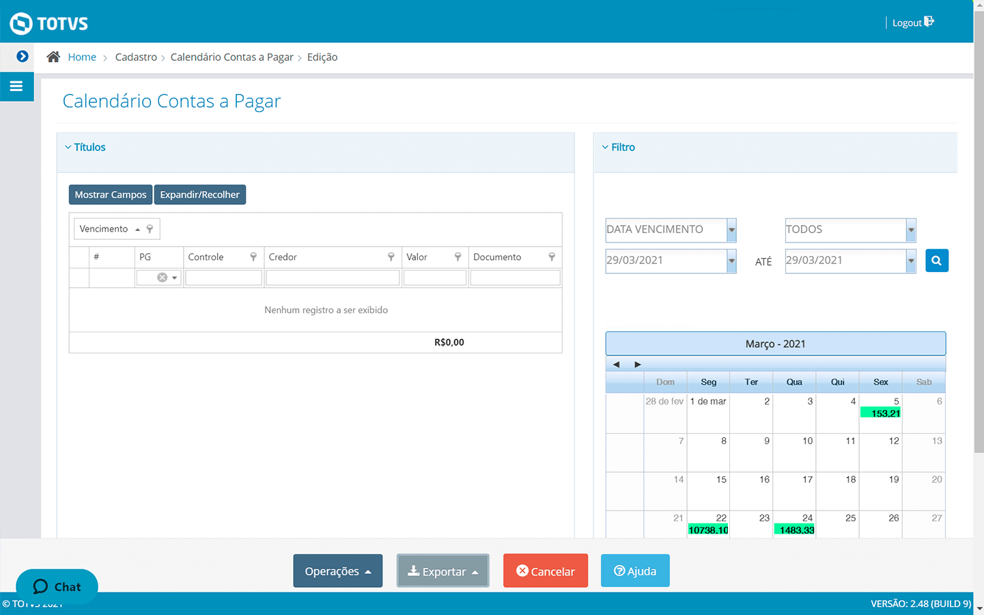Go to next month in calendar
The height and width of the screenshot is (615, 984).
(x=637, y=364)
